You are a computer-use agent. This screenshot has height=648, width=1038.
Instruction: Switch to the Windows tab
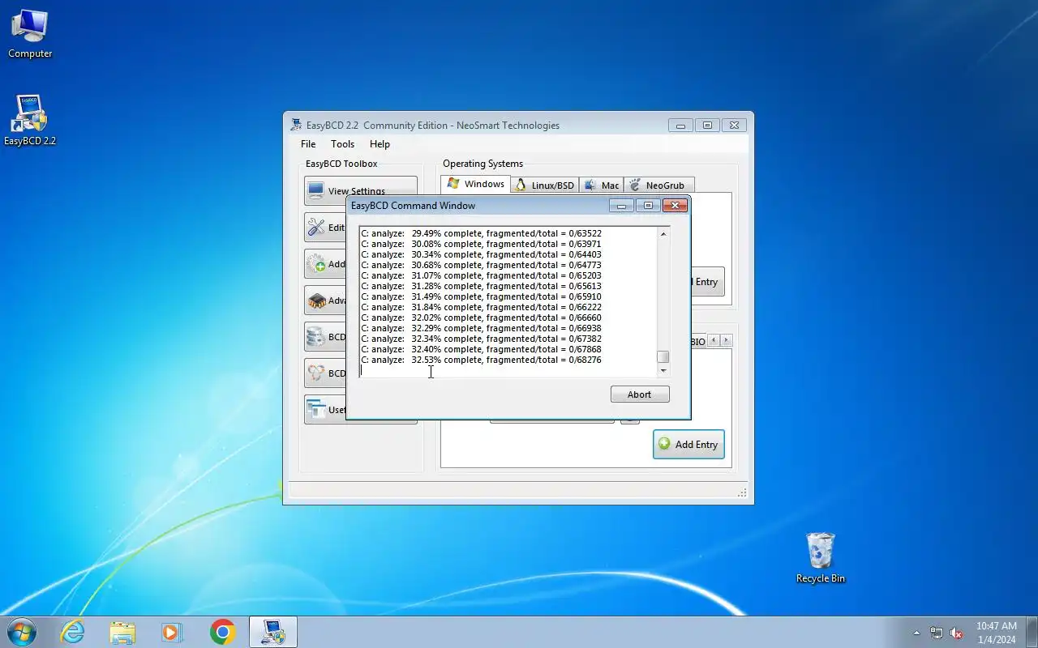tap(476, 184)
